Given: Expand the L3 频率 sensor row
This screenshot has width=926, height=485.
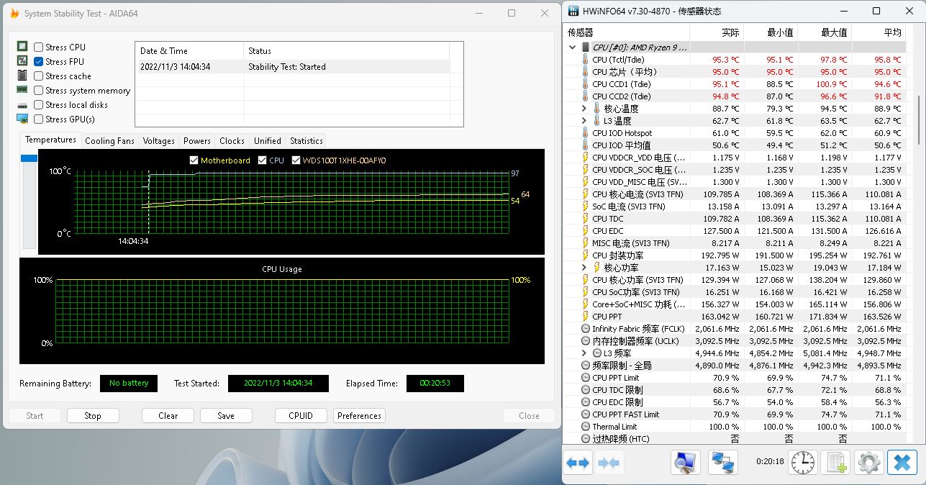Looking at the screenshot, I should pos(585,353).
